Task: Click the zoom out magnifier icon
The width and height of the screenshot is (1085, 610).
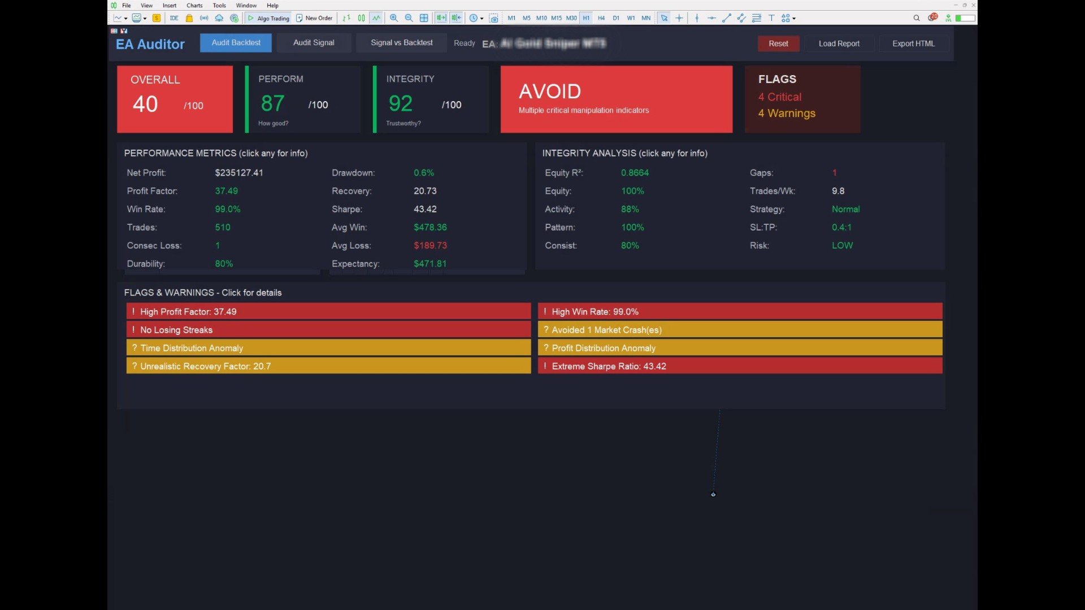Action: coord(409,18)
